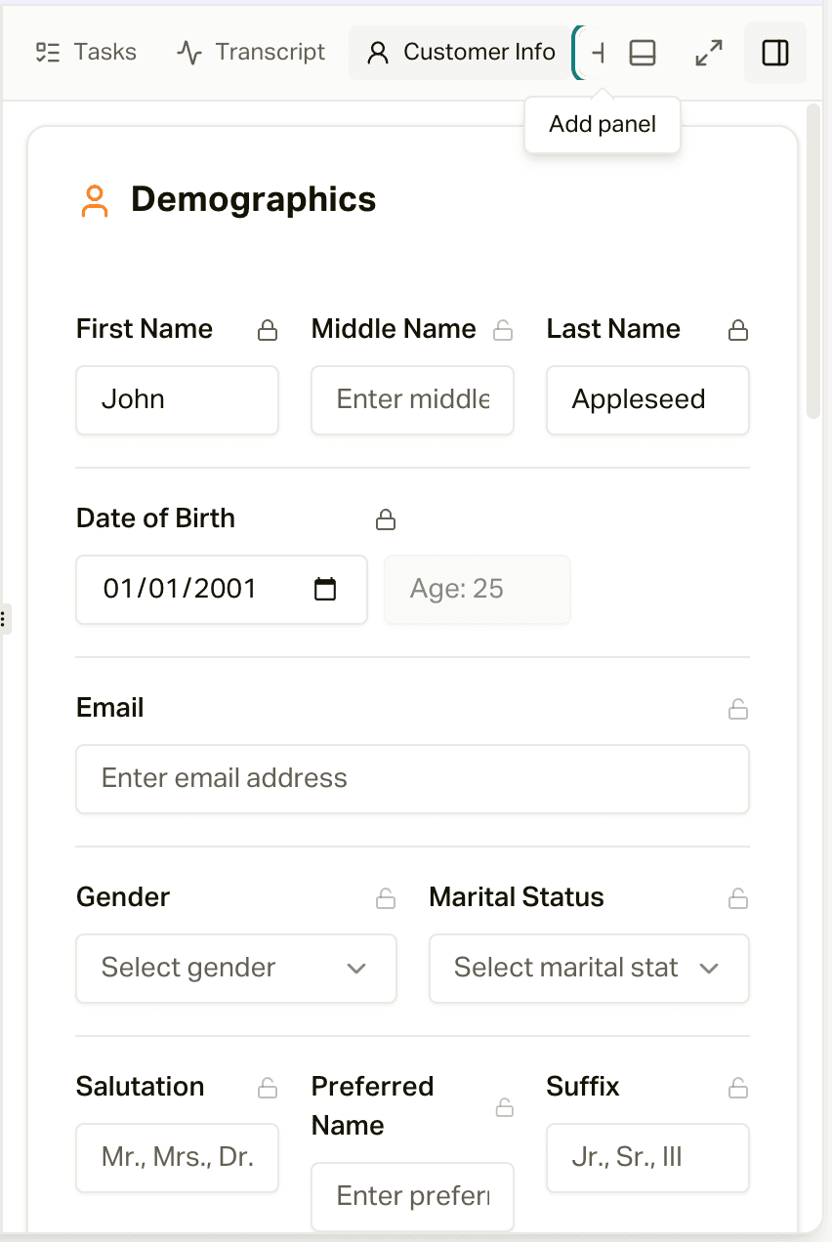Toggle the Suffix lock
Screen dimensions: 832x1242
[738, 1088]
